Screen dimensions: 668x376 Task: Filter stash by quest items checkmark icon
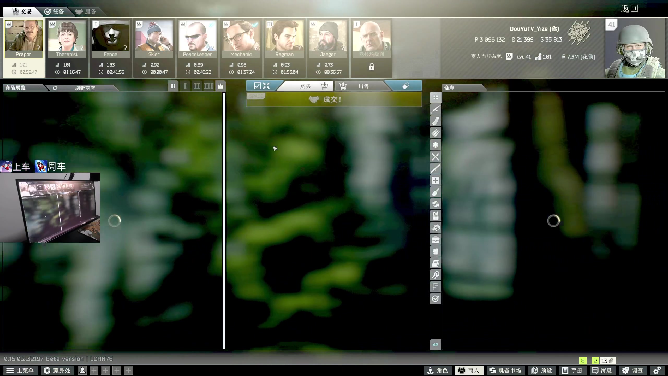click(x=435, y=298)
